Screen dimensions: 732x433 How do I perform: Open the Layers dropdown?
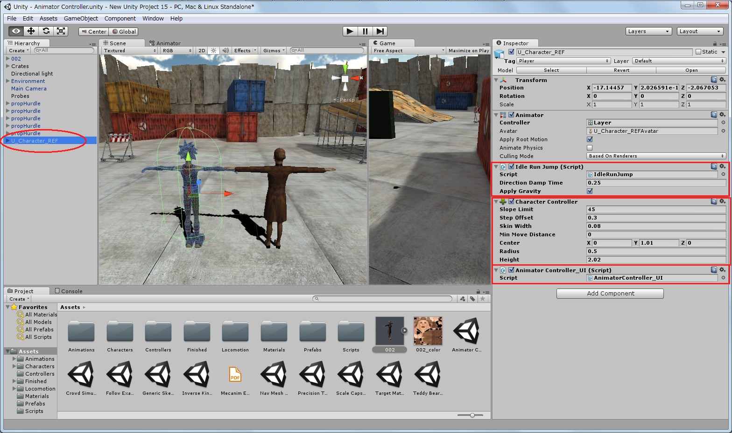(648, 31)
